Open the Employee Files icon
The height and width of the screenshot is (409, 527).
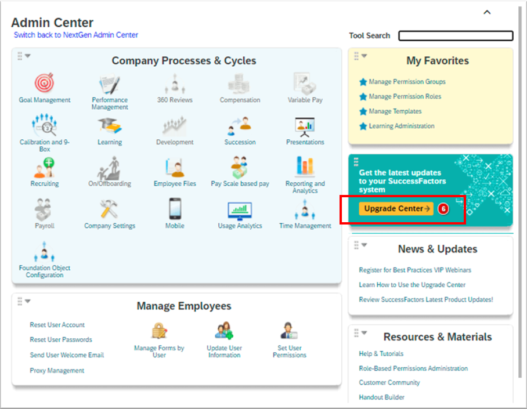point(175,168)
